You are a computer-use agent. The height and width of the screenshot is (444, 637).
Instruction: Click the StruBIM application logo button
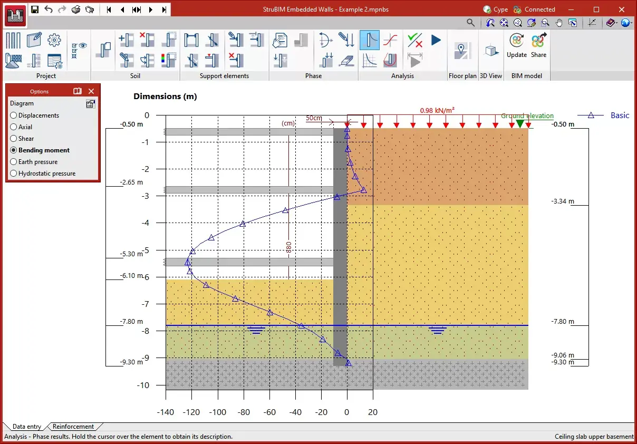[x=15, y=16]
